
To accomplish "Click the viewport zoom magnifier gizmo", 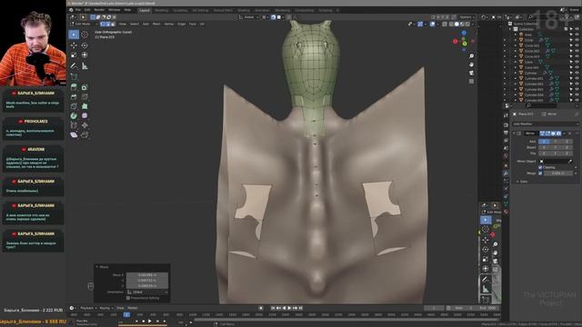I will click(471, 56).
